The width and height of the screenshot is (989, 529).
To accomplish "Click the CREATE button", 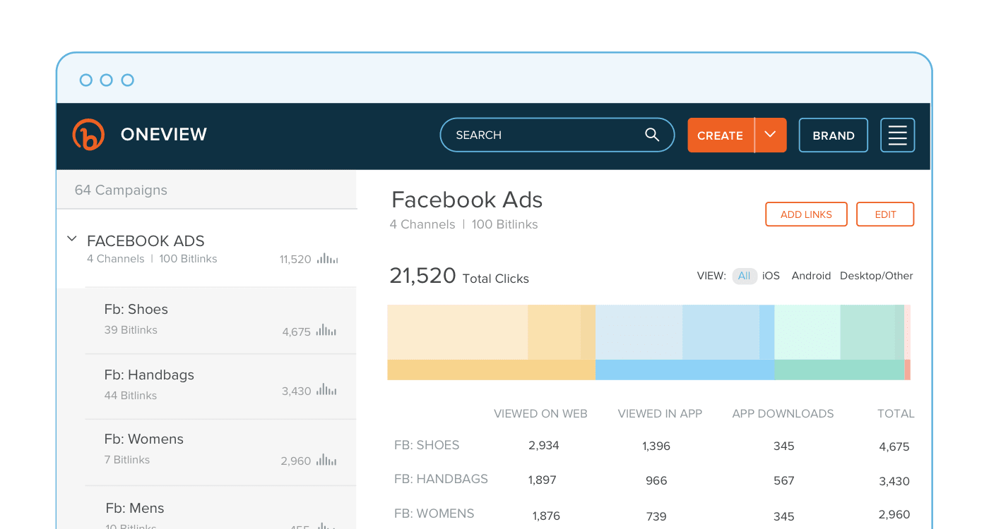I will (x=721, y=135).
